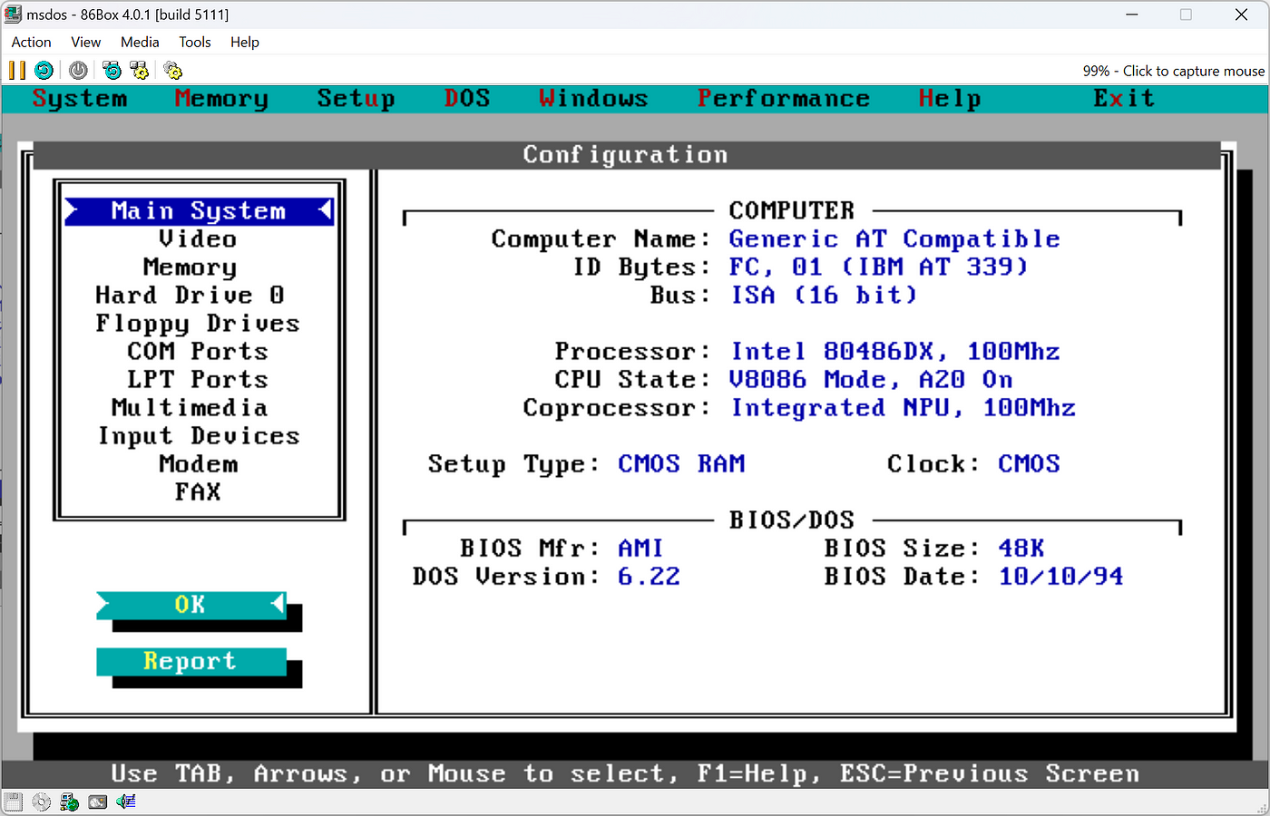The image size is (1270, 816).
Task: Select Multimedia entry
Action: tap(190, 407)
